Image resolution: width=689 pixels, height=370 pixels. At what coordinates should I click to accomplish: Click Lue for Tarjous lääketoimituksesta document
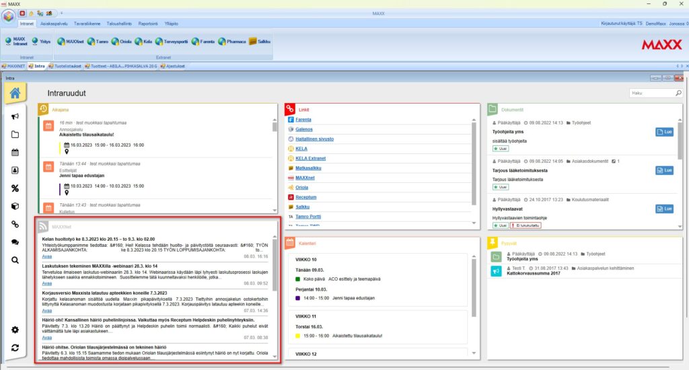pyautogui.click(x=664, y=170)
